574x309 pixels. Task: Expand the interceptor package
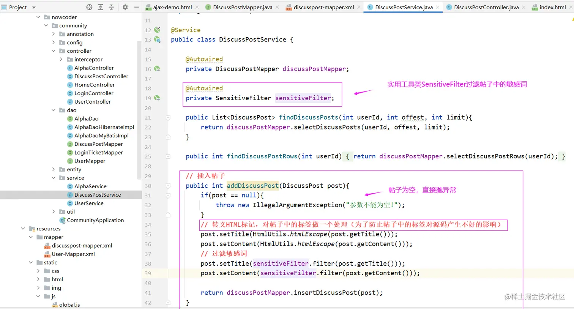coord(61,59)
